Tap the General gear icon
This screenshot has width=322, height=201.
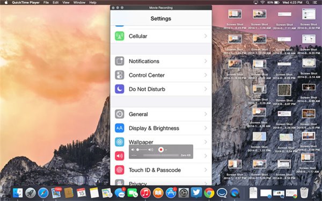pyautogui.click(x=119, y=114)
